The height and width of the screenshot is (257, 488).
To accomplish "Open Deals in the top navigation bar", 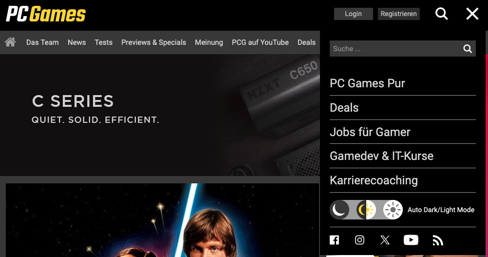I will point(306,42).
